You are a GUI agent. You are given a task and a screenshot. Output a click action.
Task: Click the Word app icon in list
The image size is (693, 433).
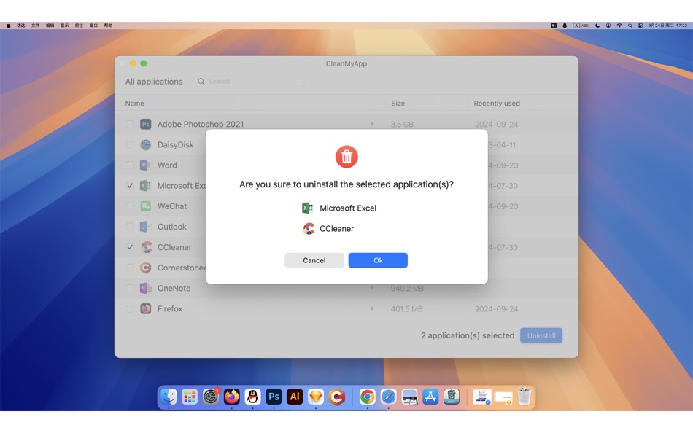coord(145,165)
